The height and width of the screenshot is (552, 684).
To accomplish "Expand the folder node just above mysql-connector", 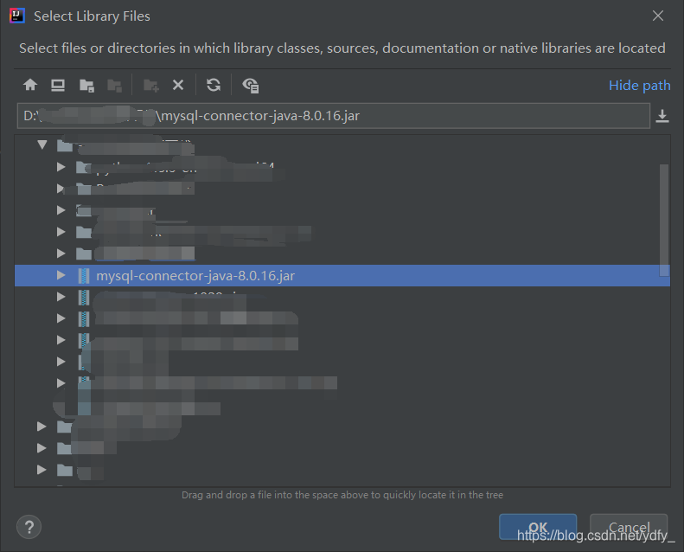I will pyautogui.click(x=61, y=254).
